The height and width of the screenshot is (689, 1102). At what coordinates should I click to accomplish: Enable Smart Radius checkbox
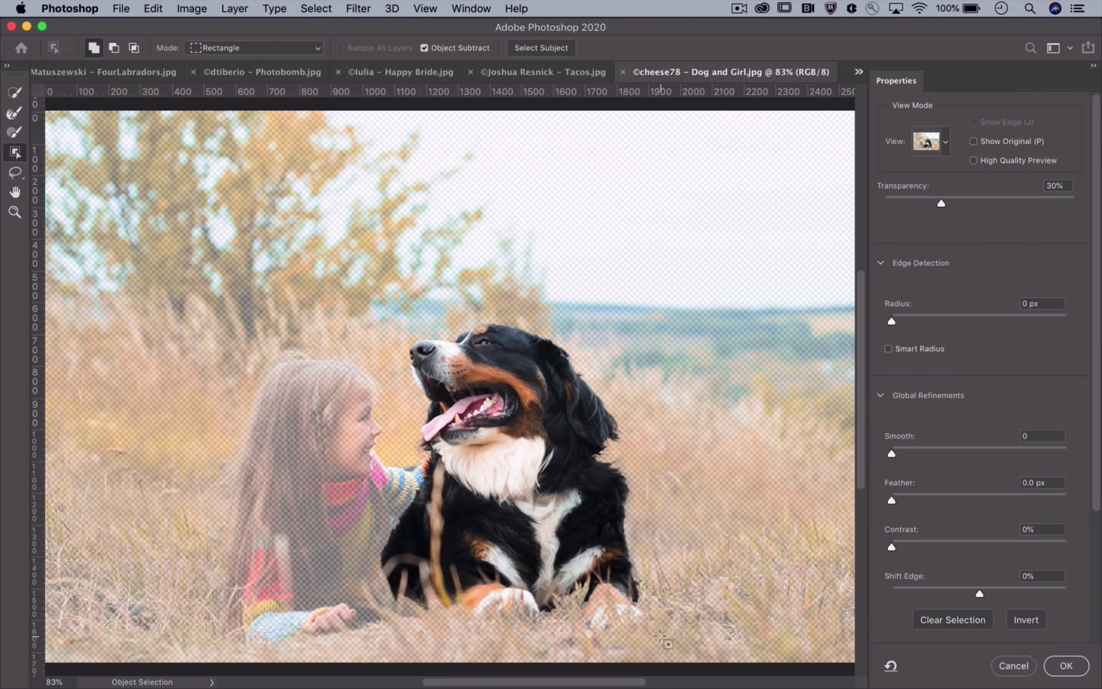(x=889, y=348)
